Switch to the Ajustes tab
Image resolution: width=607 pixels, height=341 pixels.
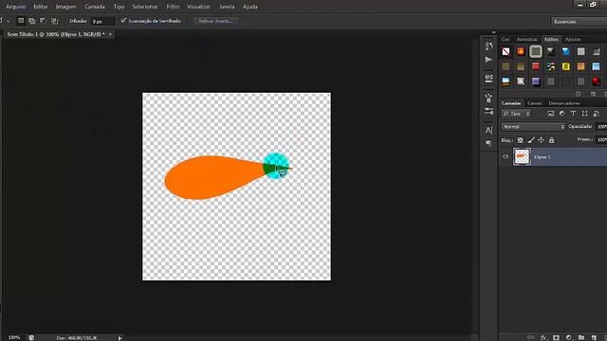[x=573, y=40]
